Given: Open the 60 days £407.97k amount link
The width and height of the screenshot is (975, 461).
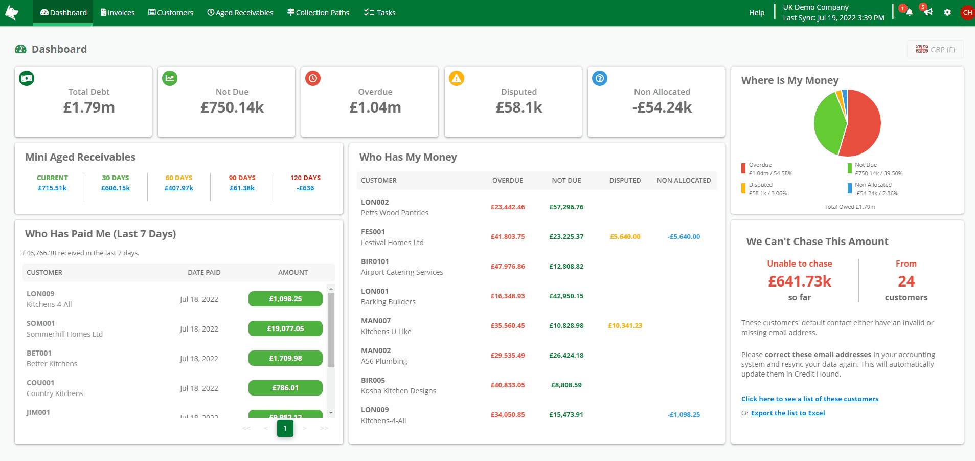Looking at the screenshot, I should pos(179,188).
